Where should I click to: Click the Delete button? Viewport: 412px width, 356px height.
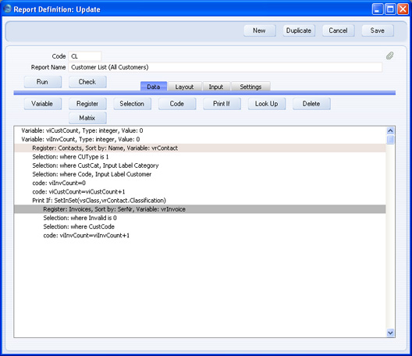[311, 104]
